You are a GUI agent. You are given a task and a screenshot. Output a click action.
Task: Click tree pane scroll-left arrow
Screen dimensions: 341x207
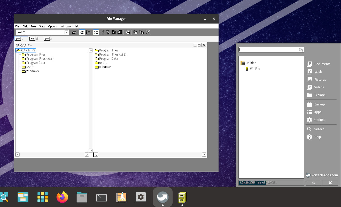pyautogui.click(x=18, y=155)
